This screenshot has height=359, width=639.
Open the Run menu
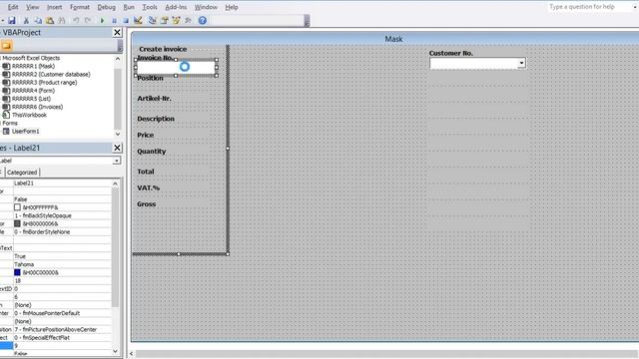click(129, 7)
